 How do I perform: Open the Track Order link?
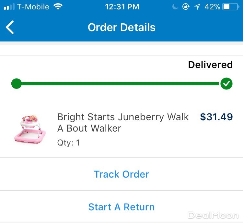tap(121, 174)
